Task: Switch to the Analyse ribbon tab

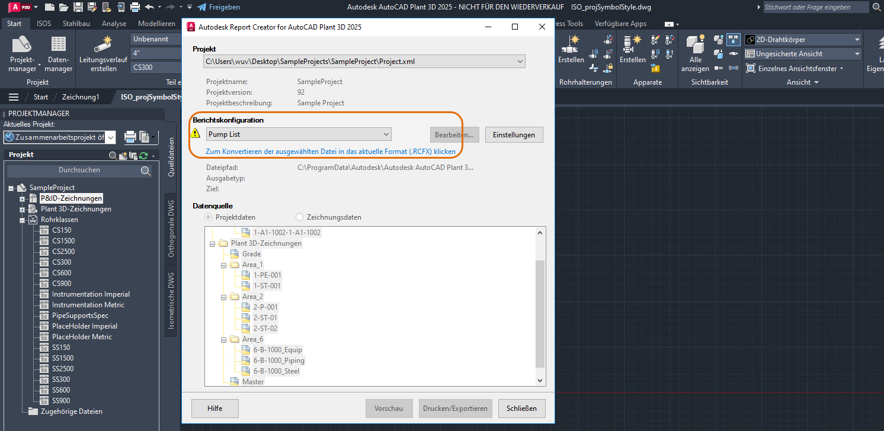Action: (114, 24)
